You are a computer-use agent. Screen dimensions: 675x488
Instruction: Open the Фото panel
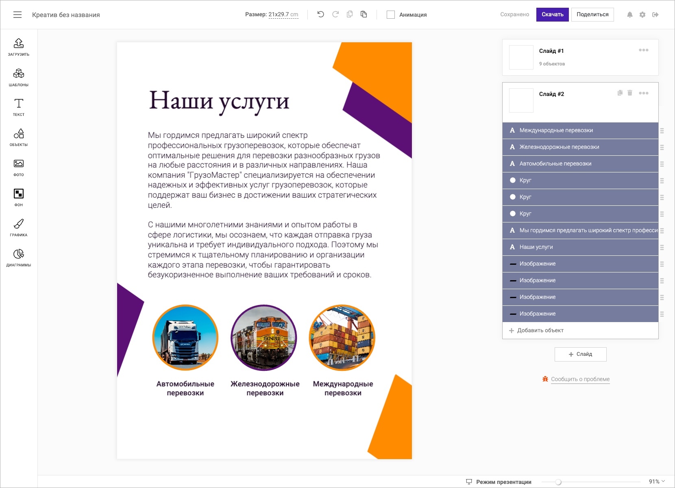point(19,168)
